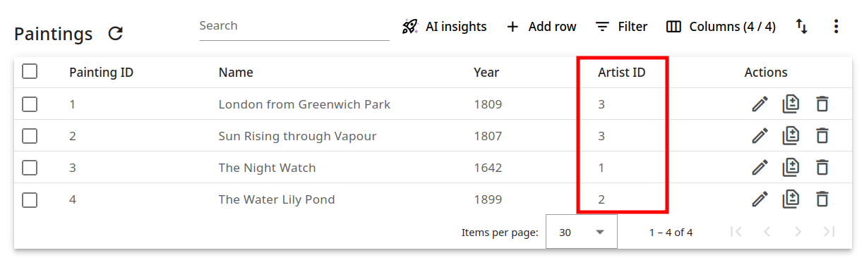Viewport: 864px width, 260px height.
Task: Focus the Search input field
Action: pos(294,26)
